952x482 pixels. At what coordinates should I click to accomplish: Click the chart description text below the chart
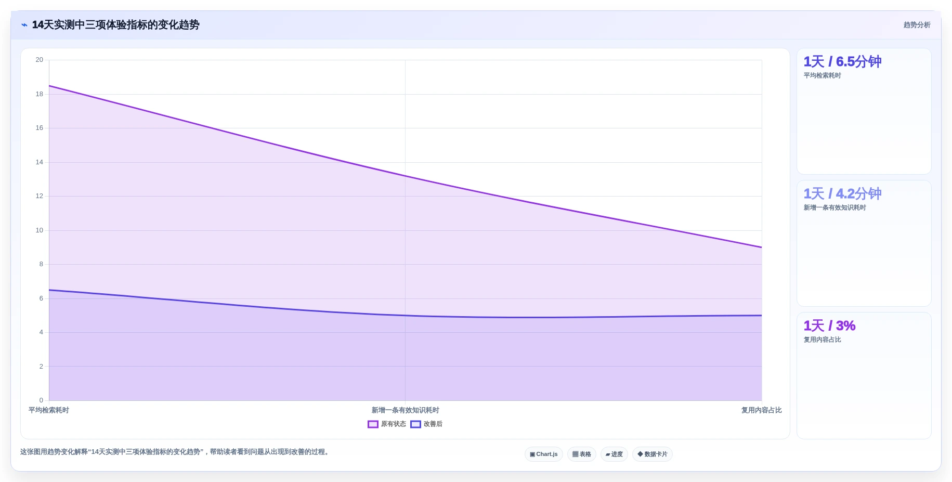coord(176,452)
